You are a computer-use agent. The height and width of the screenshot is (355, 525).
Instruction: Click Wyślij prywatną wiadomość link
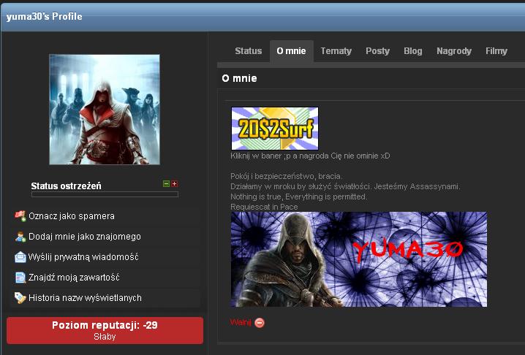click(83, 257)
